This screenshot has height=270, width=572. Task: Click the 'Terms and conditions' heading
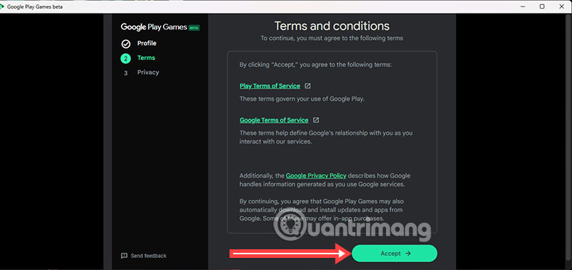[332, 26]
